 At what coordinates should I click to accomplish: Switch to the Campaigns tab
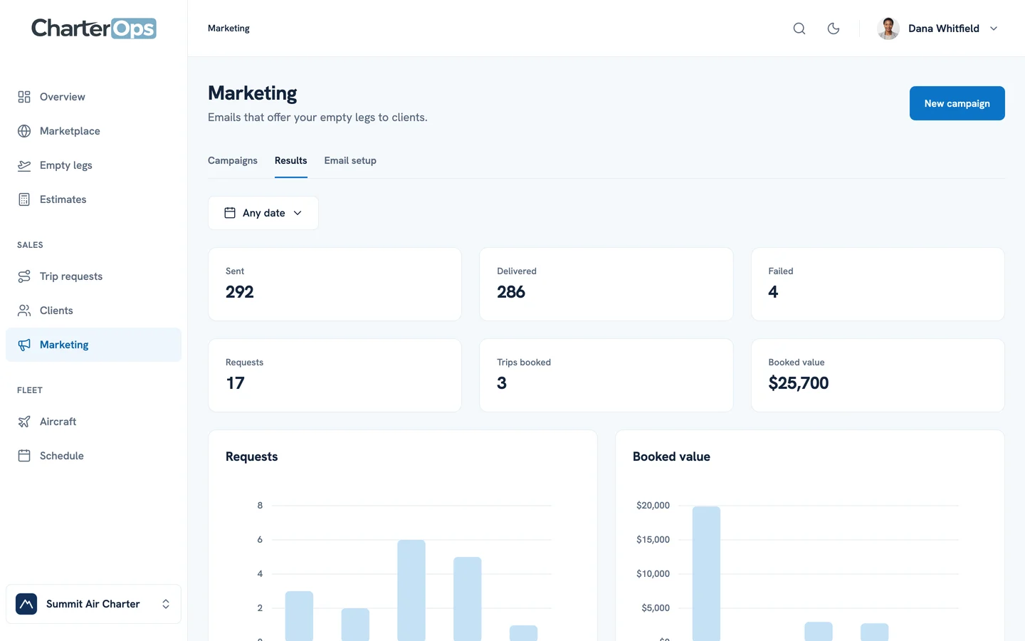233,160
